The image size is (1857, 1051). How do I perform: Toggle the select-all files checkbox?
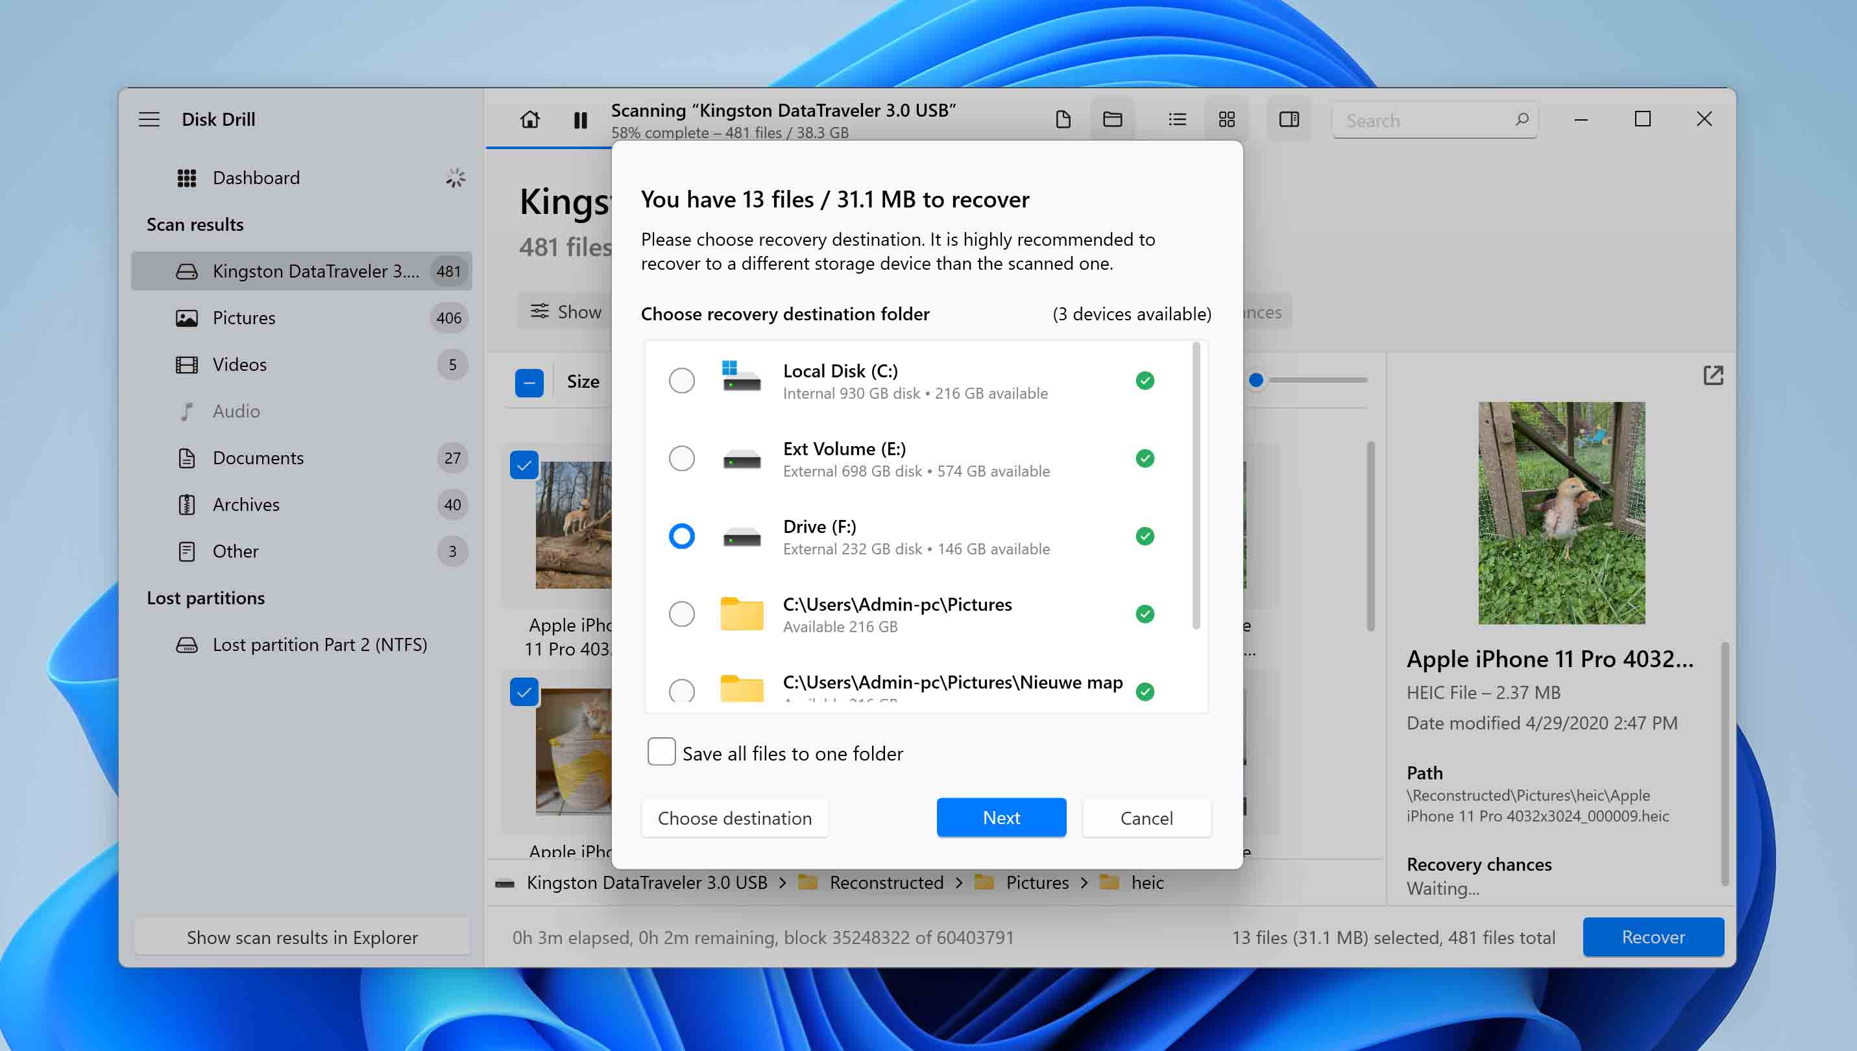(x=529, y=383)
